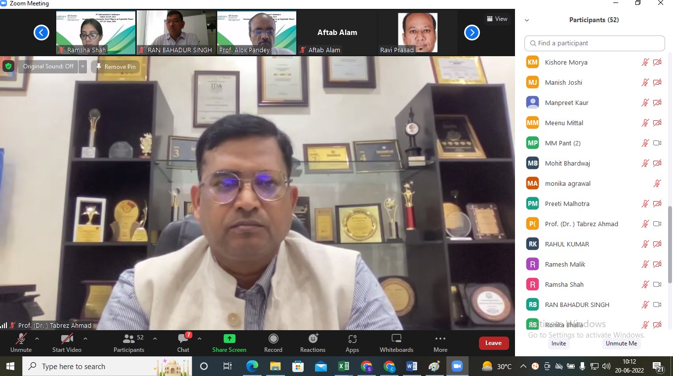The height and width of the screenshot is (376, 673).
Task: Open the Whiteboards tool
Action: [396, 339]
